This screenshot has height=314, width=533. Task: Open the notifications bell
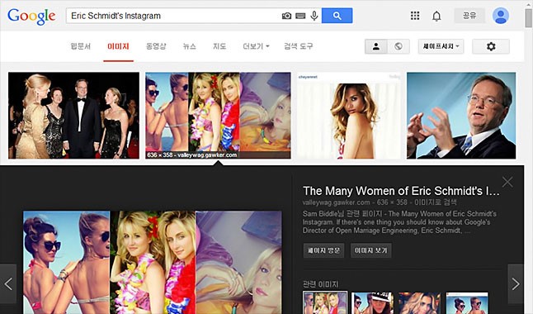click(436, 16)
